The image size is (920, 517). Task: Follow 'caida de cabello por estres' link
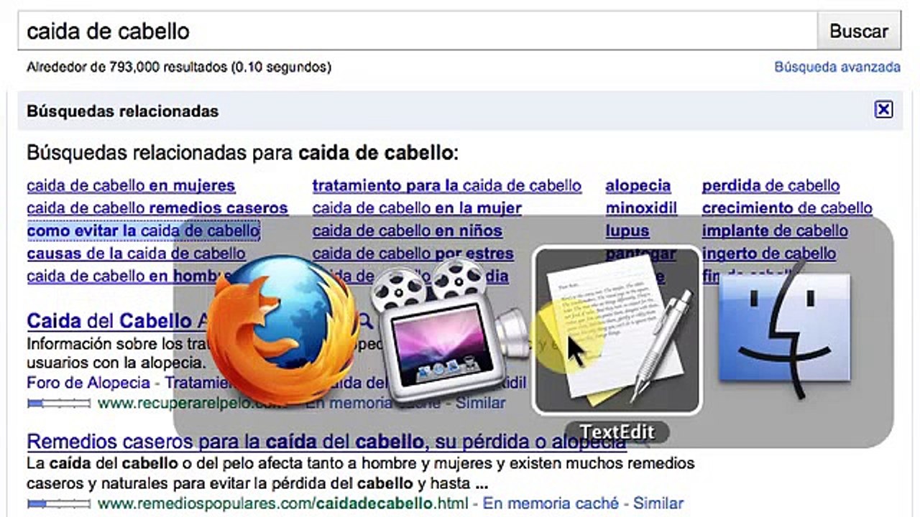coord(413,253)
